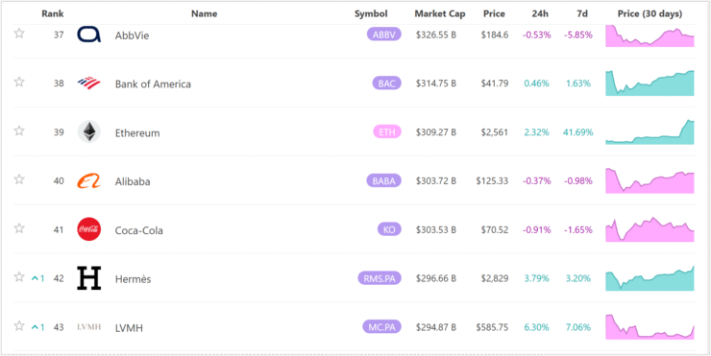The width and height of the screenshot is (711, 356).
Task: Click the Bank of America logo
Action: (89, 83)
